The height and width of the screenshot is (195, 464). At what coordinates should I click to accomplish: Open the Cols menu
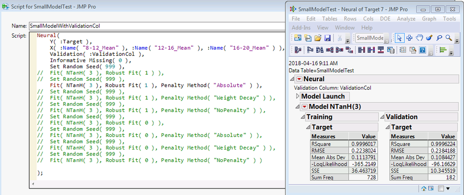(x=368, y=19)
